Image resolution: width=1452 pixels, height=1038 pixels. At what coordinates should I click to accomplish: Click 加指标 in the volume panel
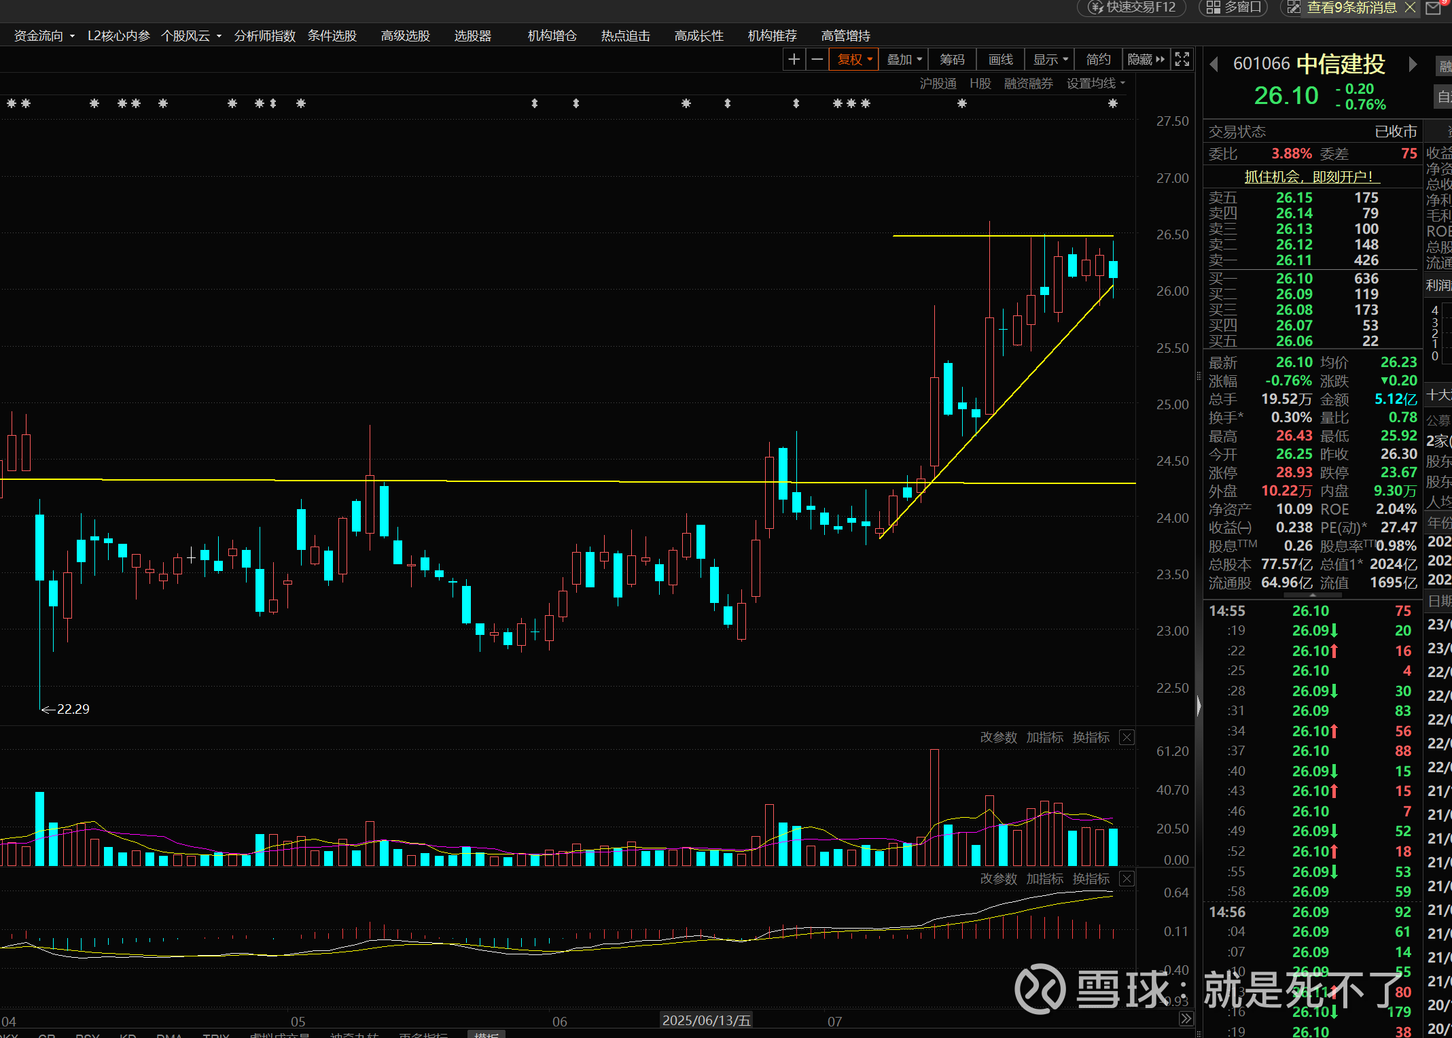[x=1044, y=738]
